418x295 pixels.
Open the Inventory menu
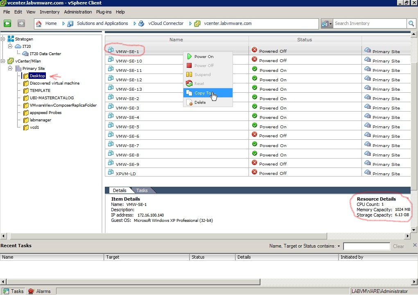pos(50,12)
